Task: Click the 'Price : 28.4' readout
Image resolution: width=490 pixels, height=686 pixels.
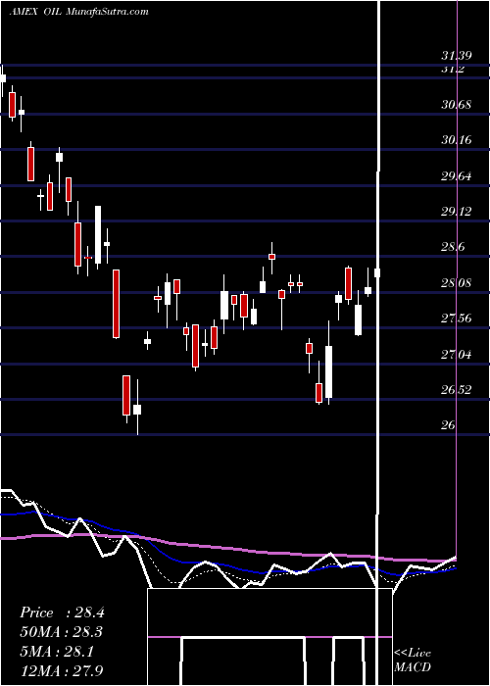Action: click(62, 612)
